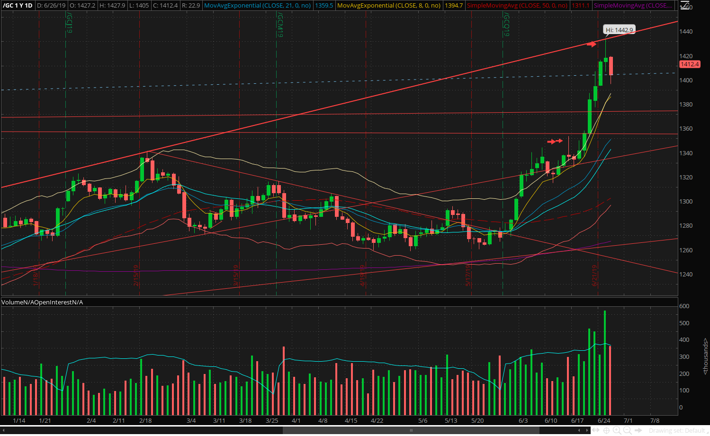Image resolution: width=710 pixels, height=436 pixels.
Task: Click the chart pan left-right icon
Action: coord(595,430)
